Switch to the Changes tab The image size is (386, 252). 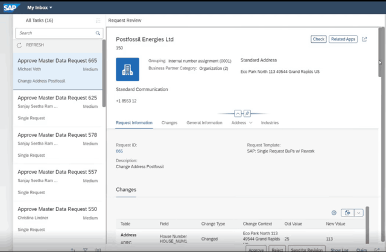tap(169, 123)
